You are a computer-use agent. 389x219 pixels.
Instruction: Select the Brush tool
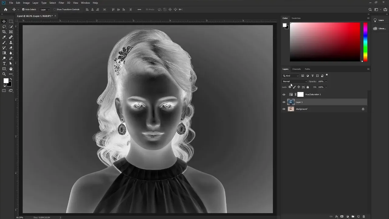tap(4, 42)
